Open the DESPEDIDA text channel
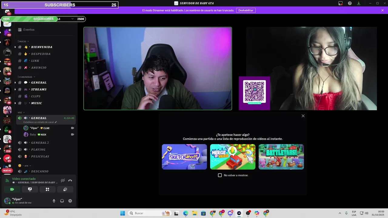Viewport: 388px width, 218px height. tap(46, 54)
